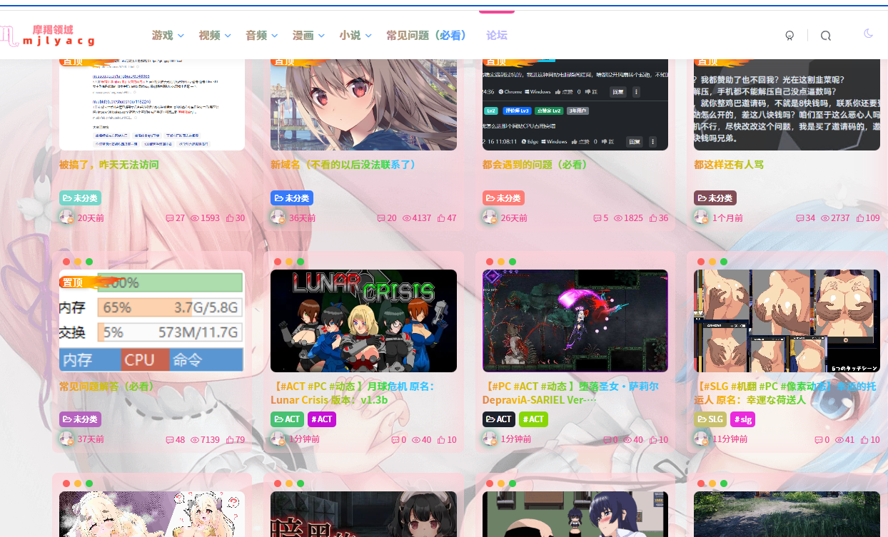Screen dimensions: 888x537
Task: Click author avatar on 被搞了 card
Action: [x=67, y=218]
